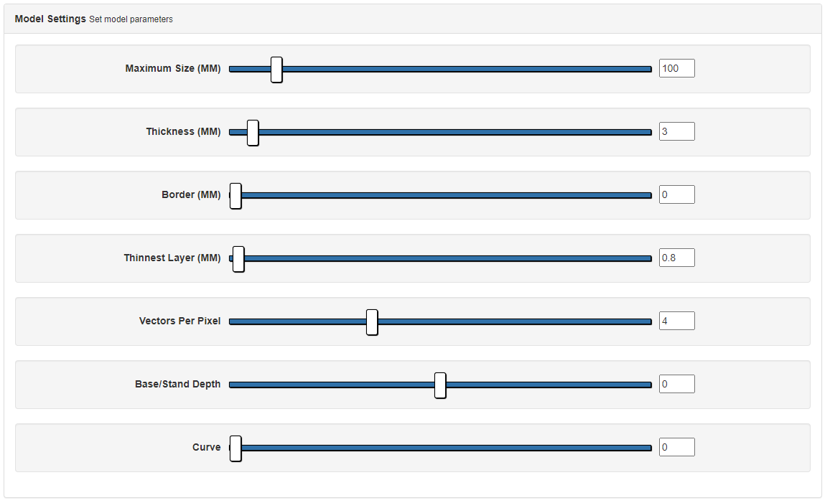
Task: Focus the Vectors Per Pixel number box
Action: point(676,321)
